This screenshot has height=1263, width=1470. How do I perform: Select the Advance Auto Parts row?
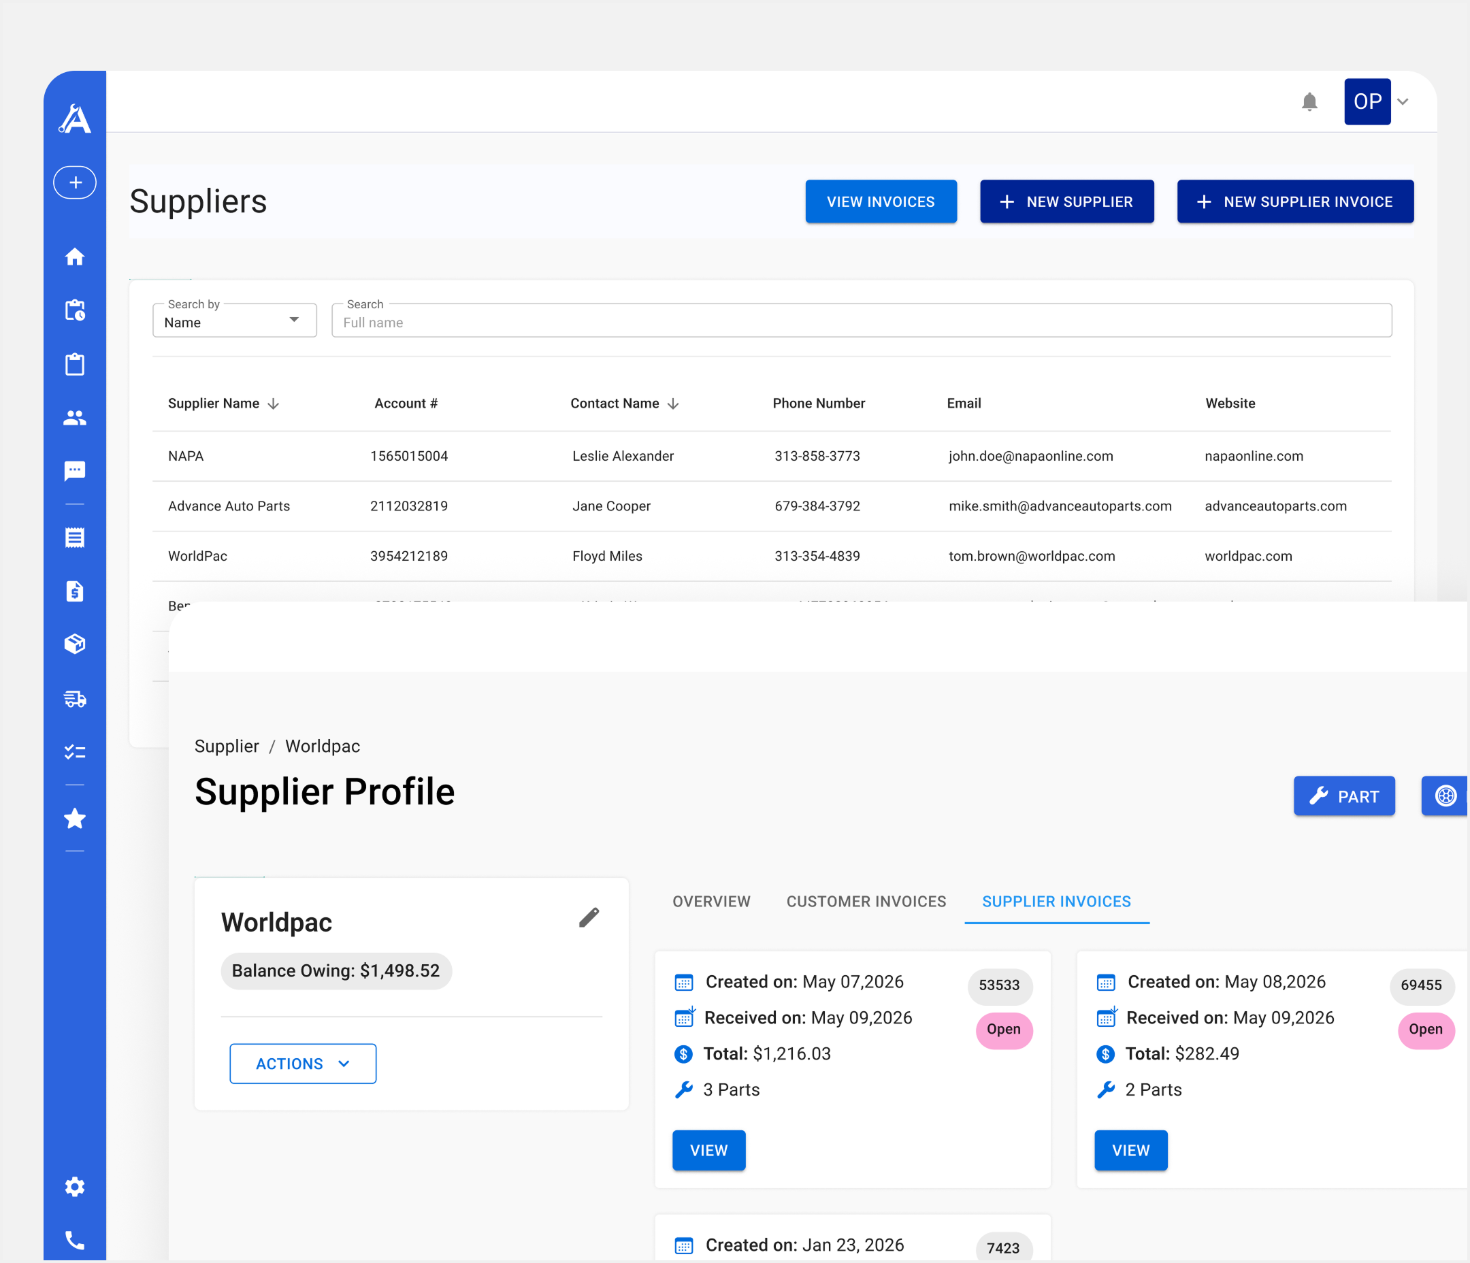coord(771,506)
